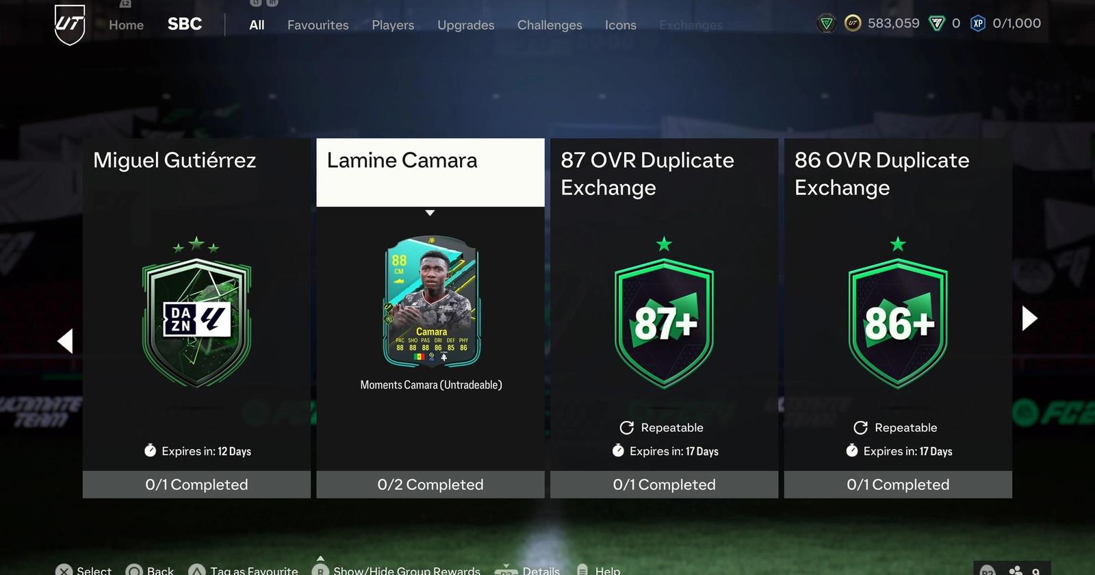1095x575 pixels.
Task: Click the FC points triangle icon
Action: [x=936, y=24]
